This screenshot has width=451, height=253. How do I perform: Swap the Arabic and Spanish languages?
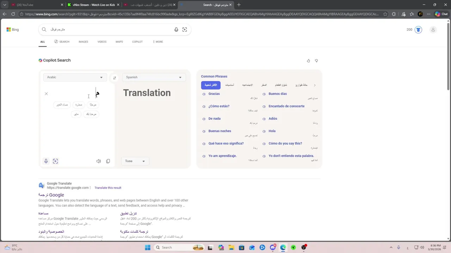click(115, 78)
